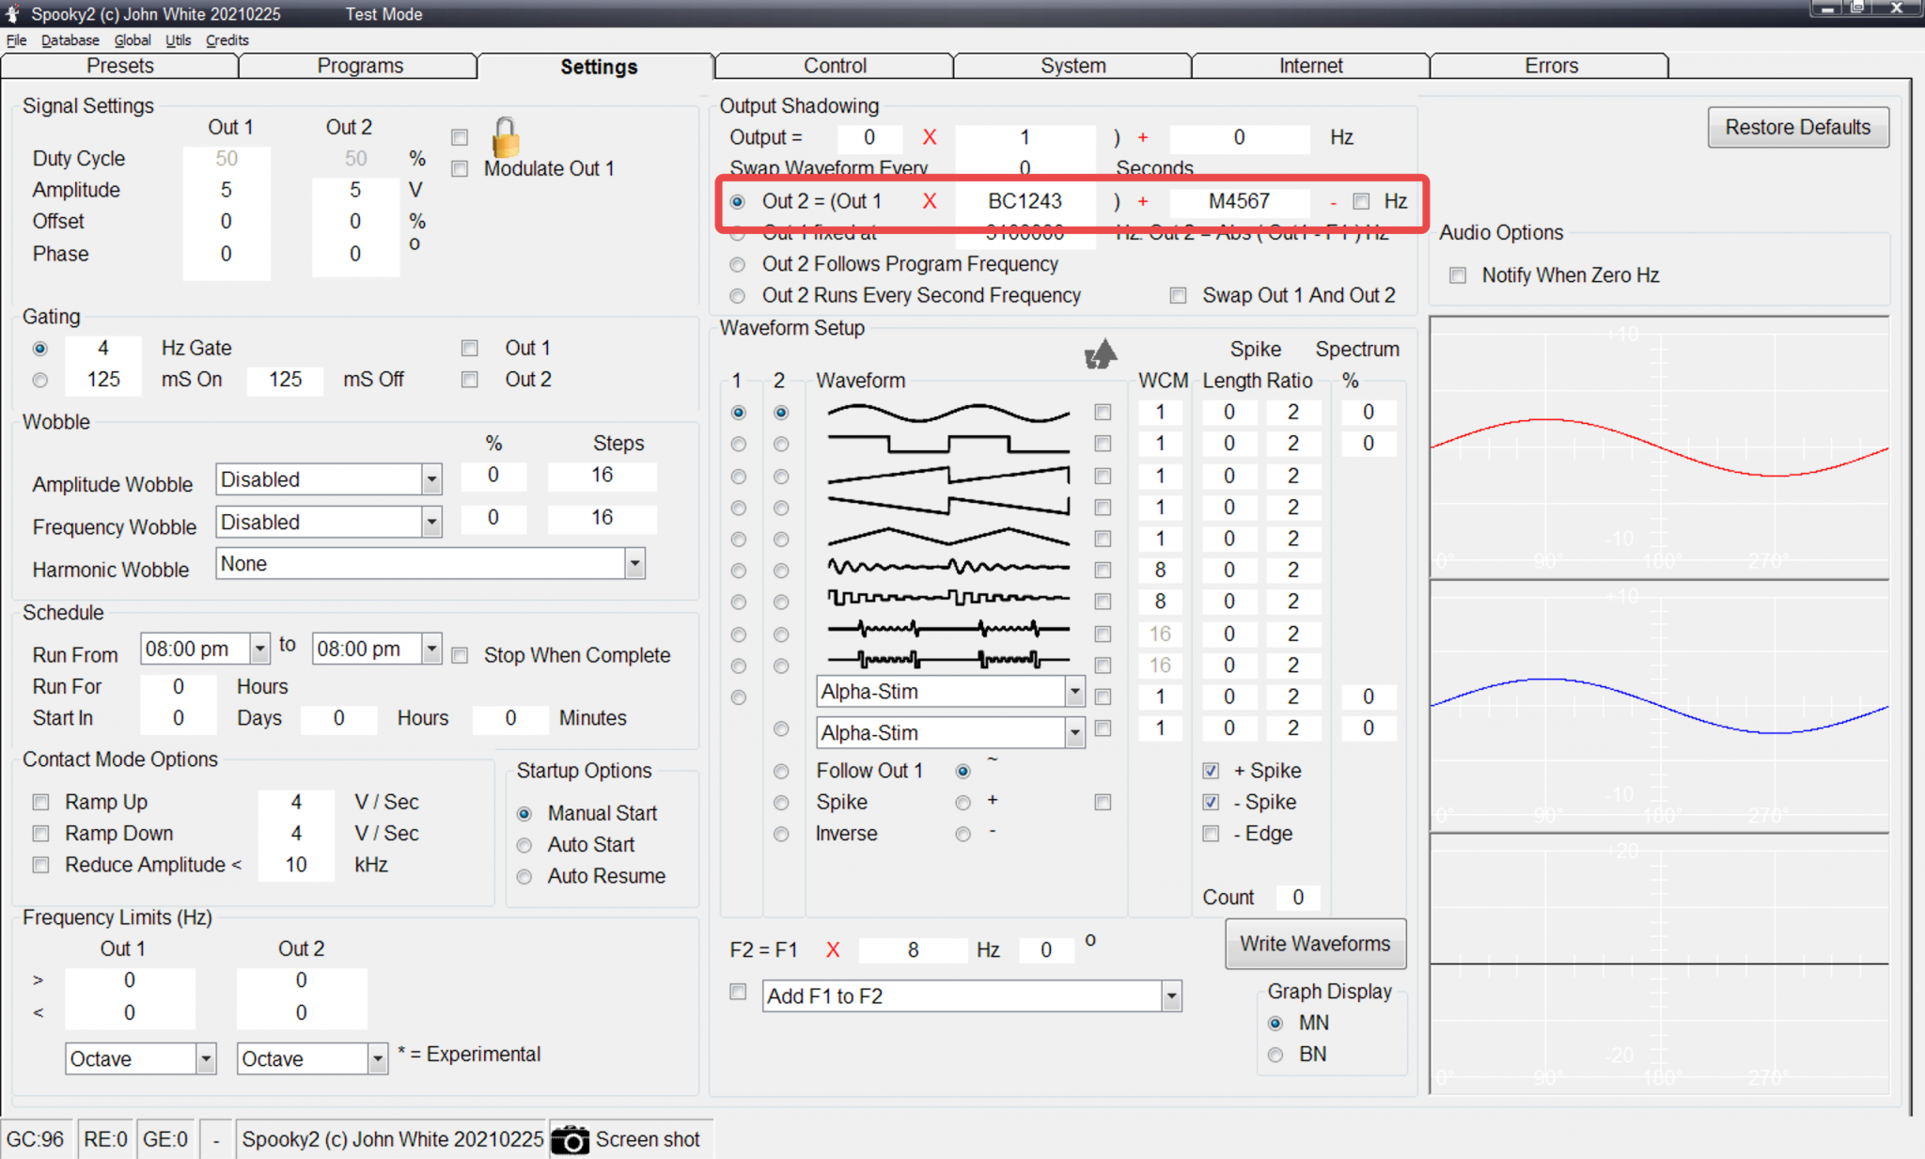Open the Database menu
1925x1159 pixels.
point(70,40)
